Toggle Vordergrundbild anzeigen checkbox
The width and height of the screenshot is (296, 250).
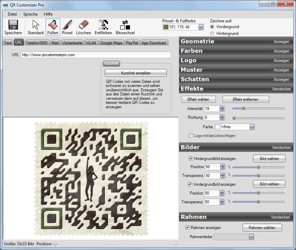[190, 184]
